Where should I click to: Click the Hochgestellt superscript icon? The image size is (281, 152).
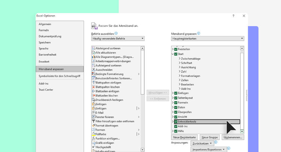(x=93, y=147)
